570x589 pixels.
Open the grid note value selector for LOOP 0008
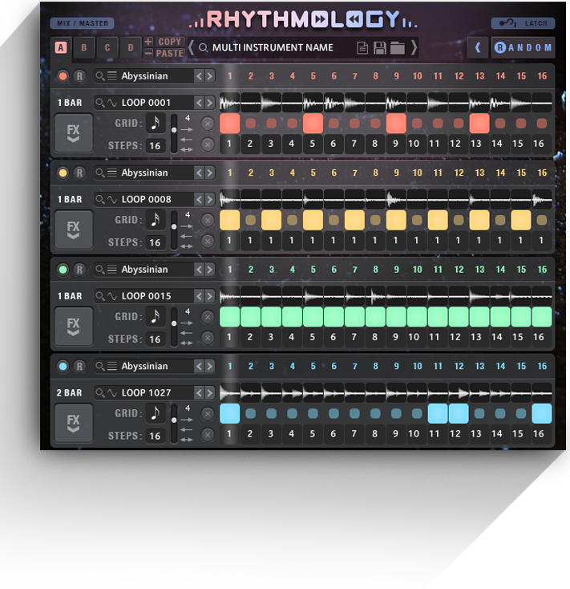(x=155, y=220)
